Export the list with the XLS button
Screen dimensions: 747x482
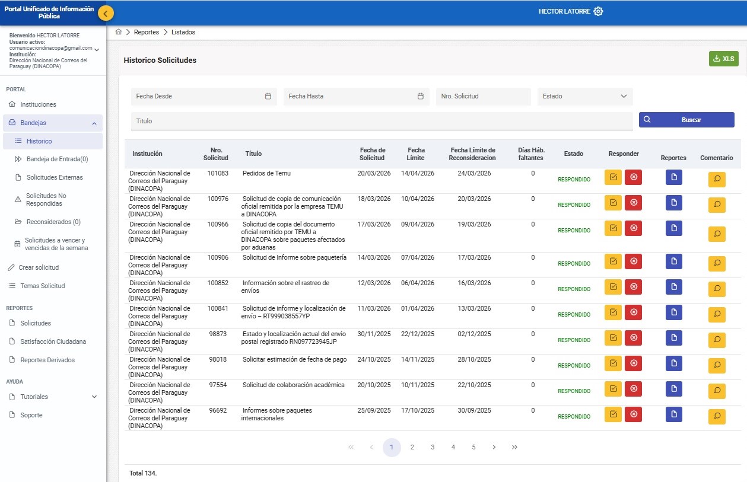click(723, 59)
